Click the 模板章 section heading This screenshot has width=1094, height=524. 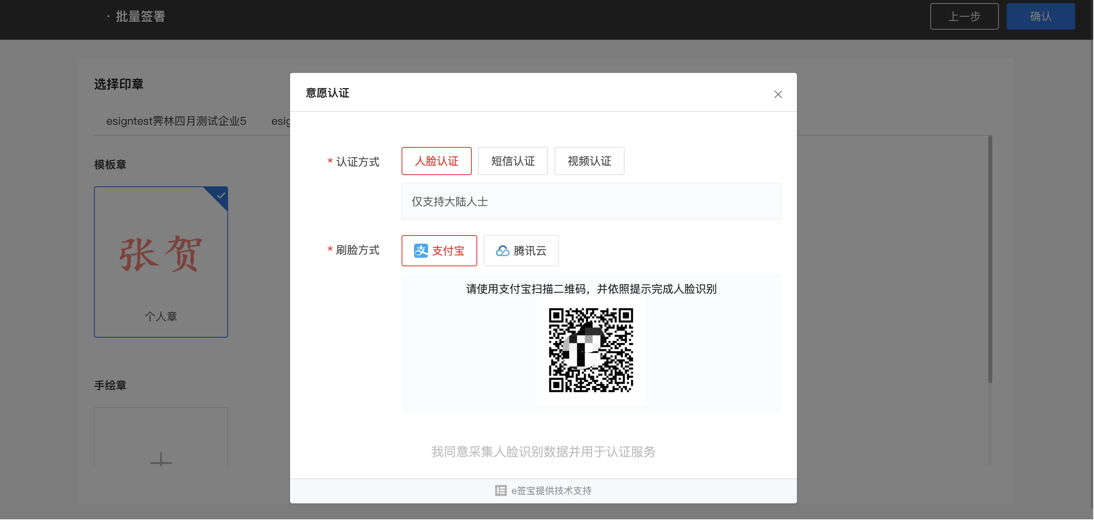click(110, 164)
